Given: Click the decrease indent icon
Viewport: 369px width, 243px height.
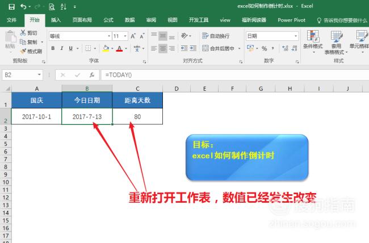Looking at the screenshot, I should click(x=184, y=48).
